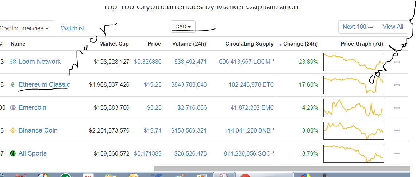Click Loom Network 23.89% change
Viewport: 416px width, 177px height.
point(309,62)
